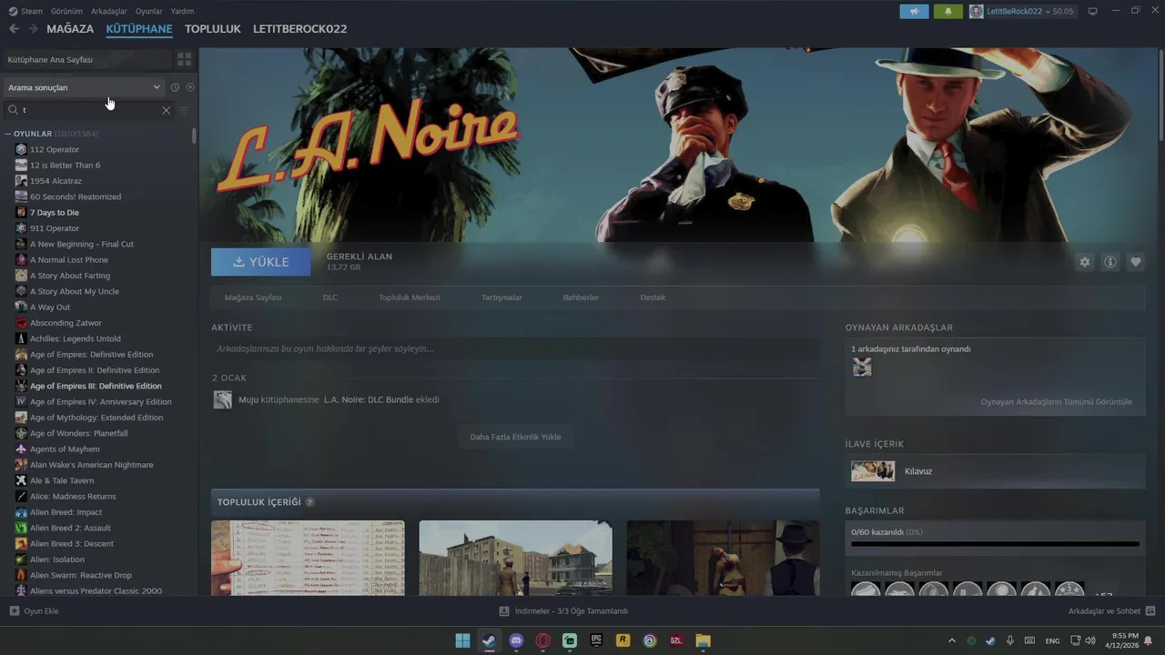Click the main page scrollbar
The image size is (1165, 655).
click(1160, 96)
